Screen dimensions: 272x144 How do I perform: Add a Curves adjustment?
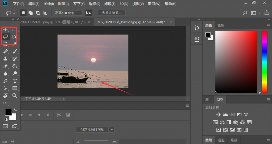point(232,115)
